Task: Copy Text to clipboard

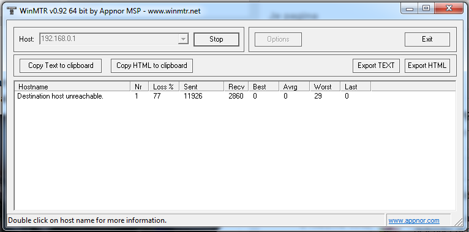Action: 61,65
